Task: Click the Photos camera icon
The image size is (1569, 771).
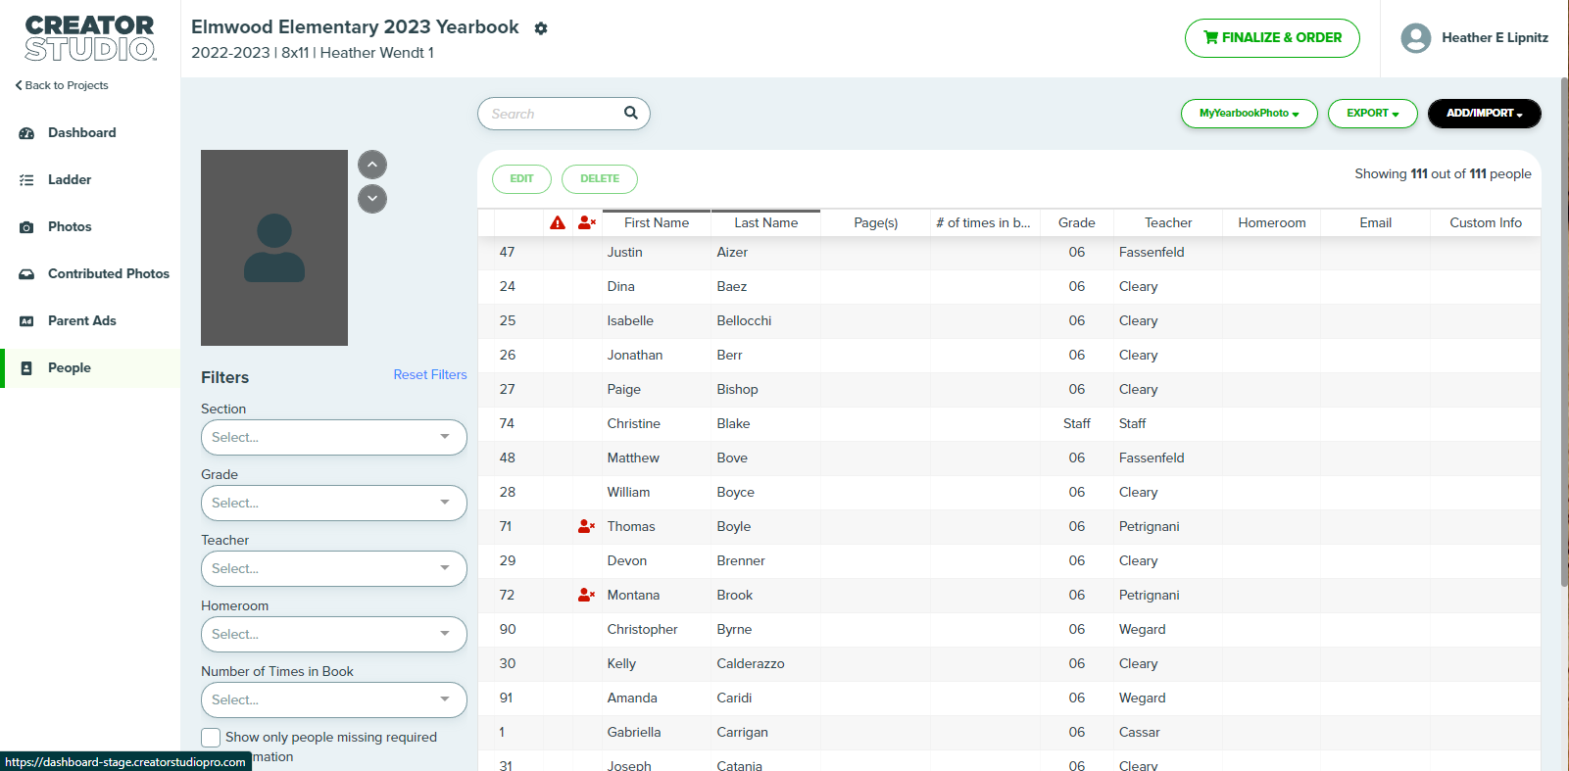Action: (26, 227)
